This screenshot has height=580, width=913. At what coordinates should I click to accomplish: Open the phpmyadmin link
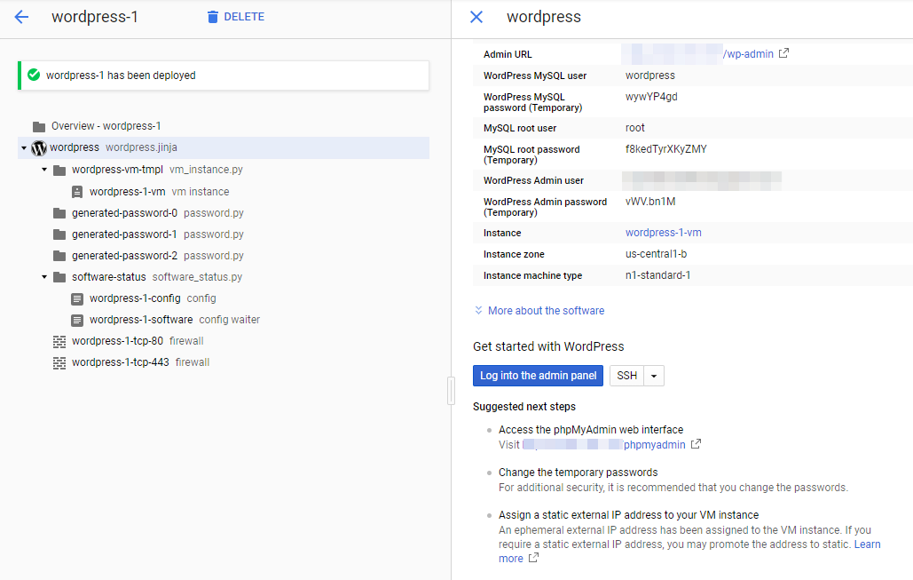(656, 444)
